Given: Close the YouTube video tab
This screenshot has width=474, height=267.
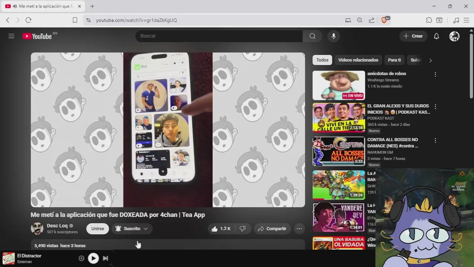Looking at the screenshot, I should (79, 6).
